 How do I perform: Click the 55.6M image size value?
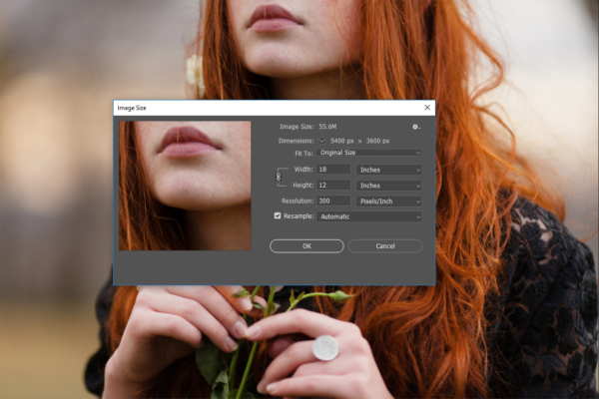(327, 127)
